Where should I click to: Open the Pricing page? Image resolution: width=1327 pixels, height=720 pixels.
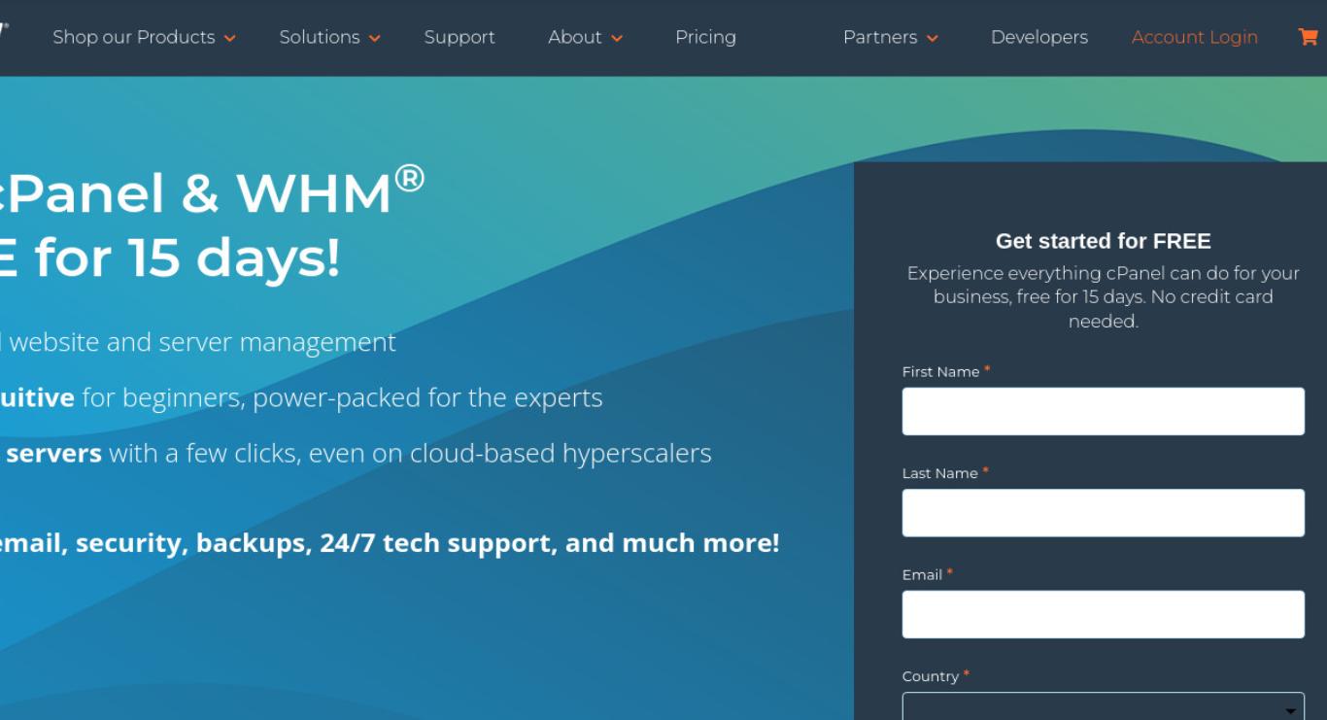coord(705,37)
